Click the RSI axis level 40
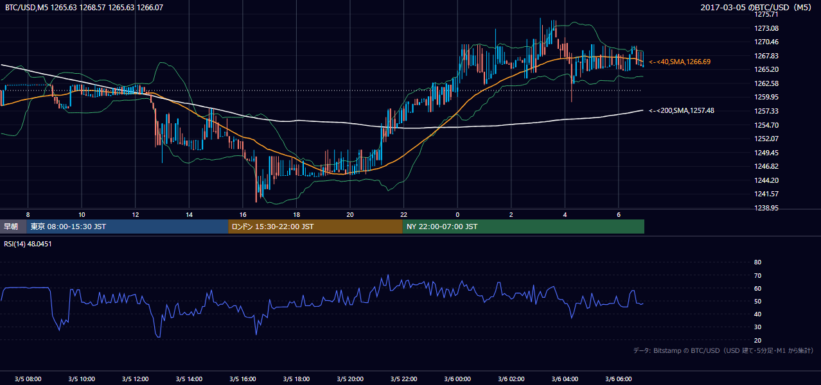Screen dimensions: 821x385 click(757, 314)
